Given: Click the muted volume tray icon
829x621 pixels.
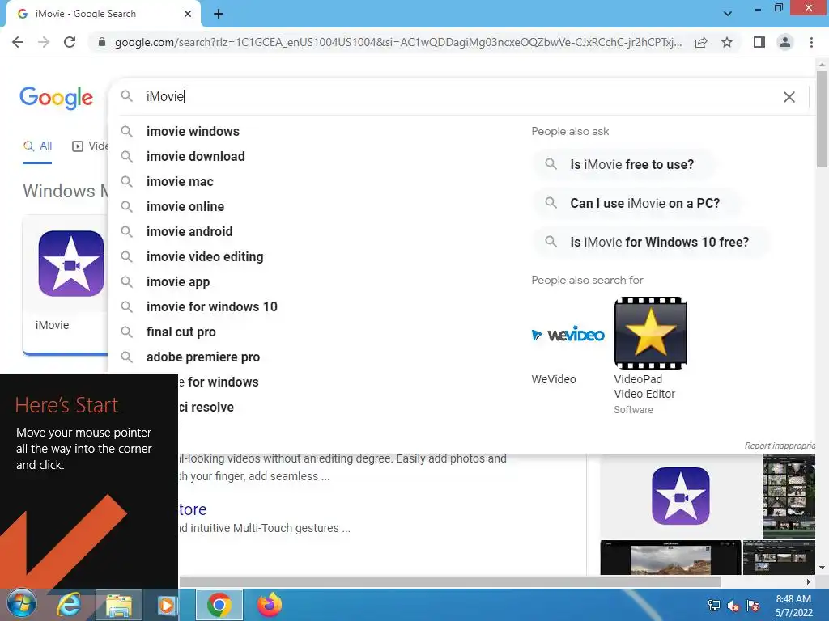Looking at the screenshot, I should pos(733,606).
